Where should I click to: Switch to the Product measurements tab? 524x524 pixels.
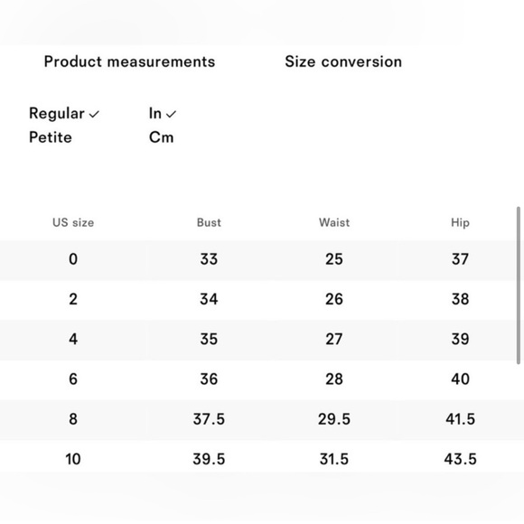[130, 61]
